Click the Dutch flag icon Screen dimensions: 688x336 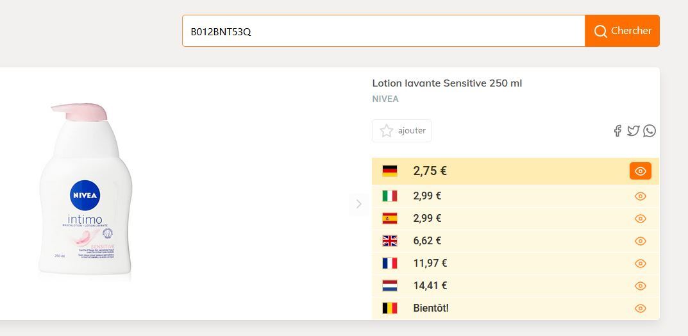[390, 286]
